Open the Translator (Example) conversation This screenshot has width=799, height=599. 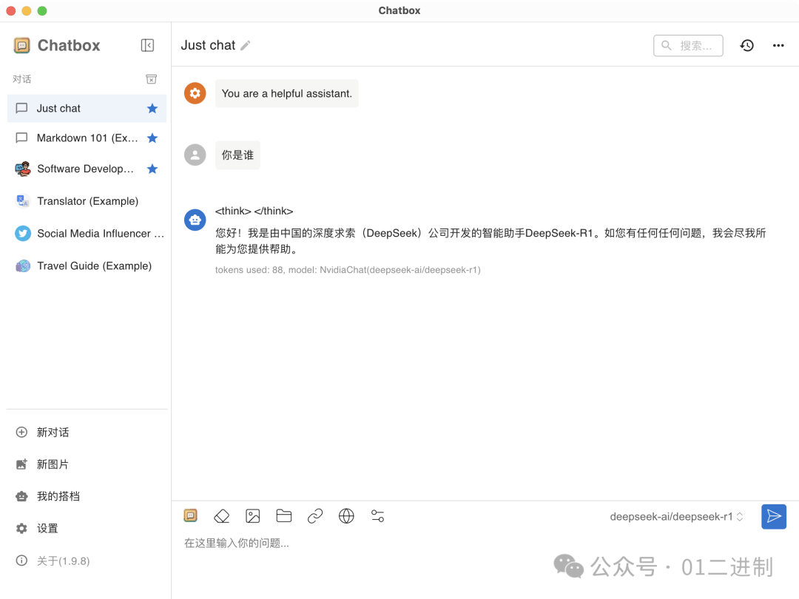(87, 201)
